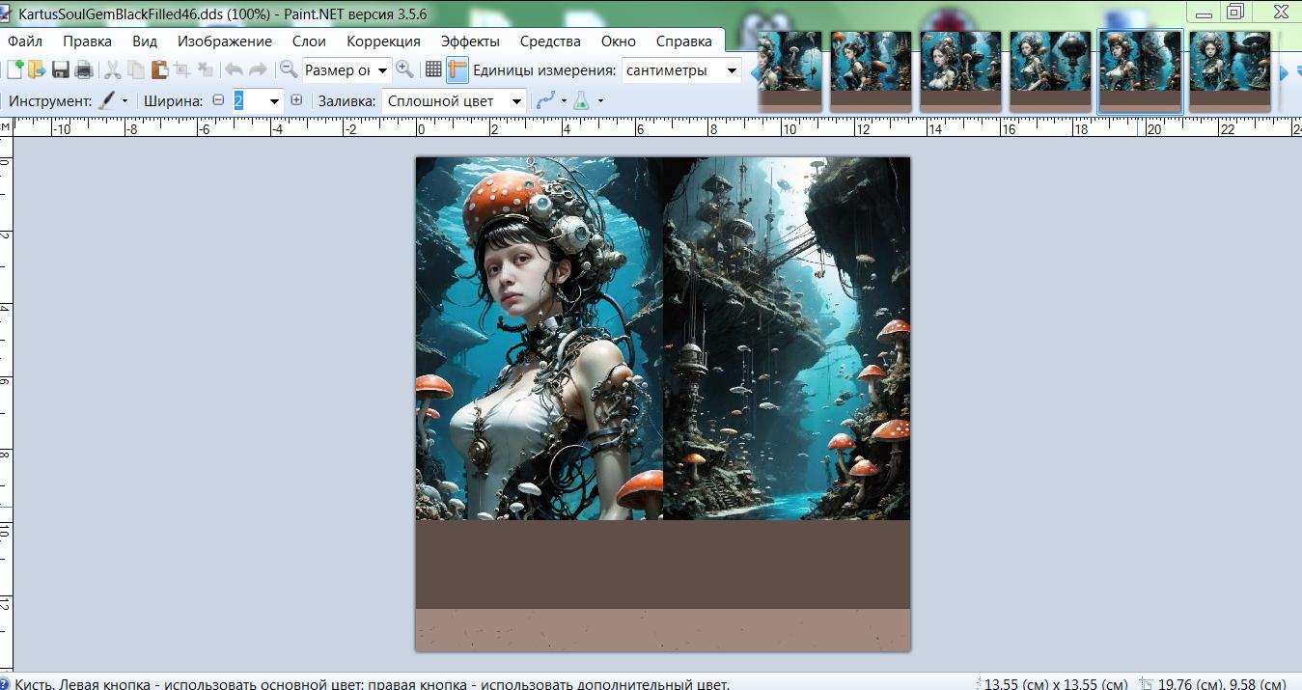The width and height of the screenshot is (1302, 690).
Task: Open the Заливка fill style dropdown
Action: [x=517, y=101]
